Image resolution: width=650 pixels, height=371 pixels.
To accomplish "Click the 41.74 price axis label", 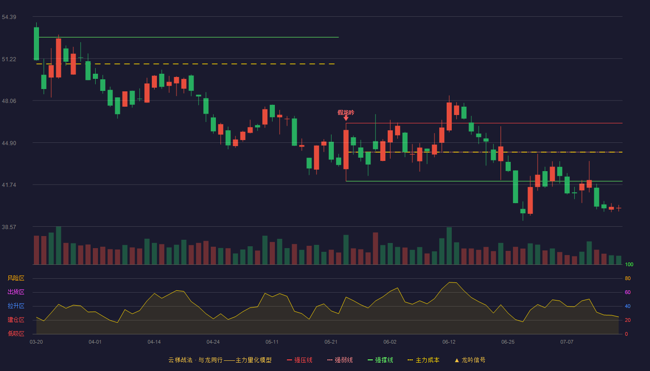I will click(x=9, y=185).
